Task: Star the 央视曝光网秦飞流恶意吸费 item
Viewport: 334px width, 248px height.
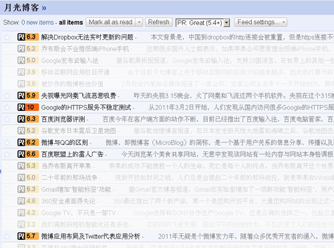Action: (7, 96)
